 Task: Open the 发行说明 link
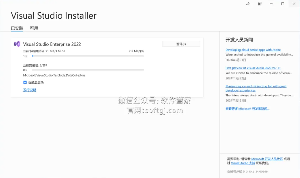click(x=30, y=90)
